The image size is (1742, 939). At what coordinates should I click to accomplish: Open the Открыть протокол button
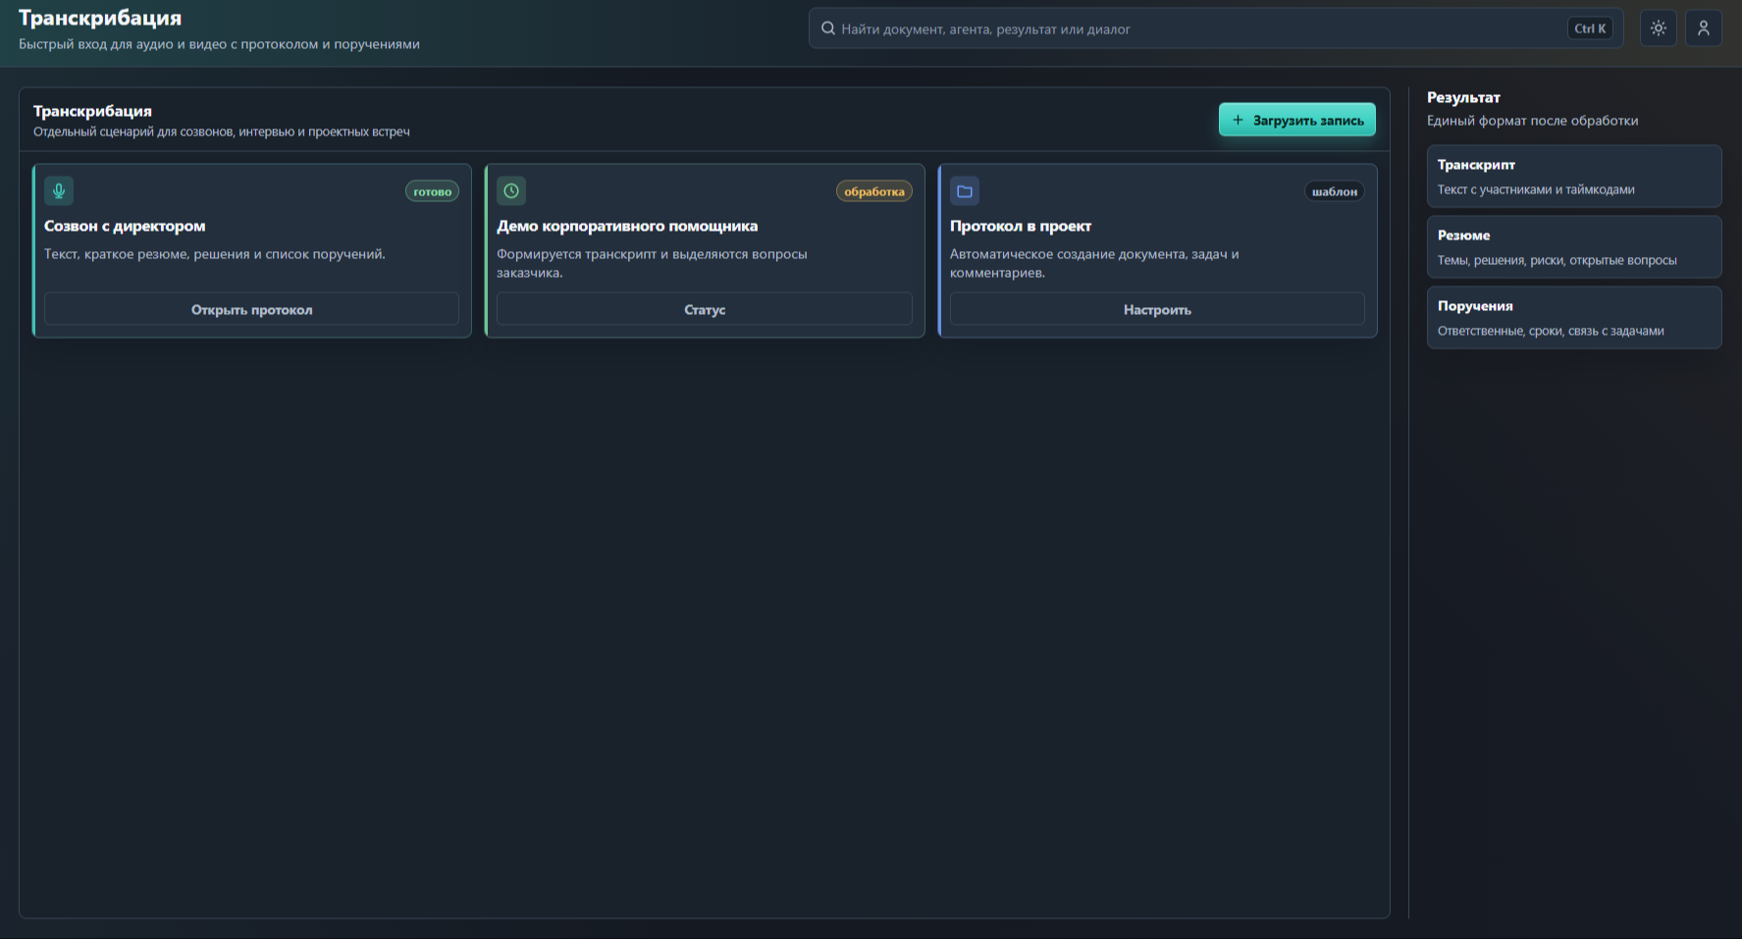(x=251, y=309)
